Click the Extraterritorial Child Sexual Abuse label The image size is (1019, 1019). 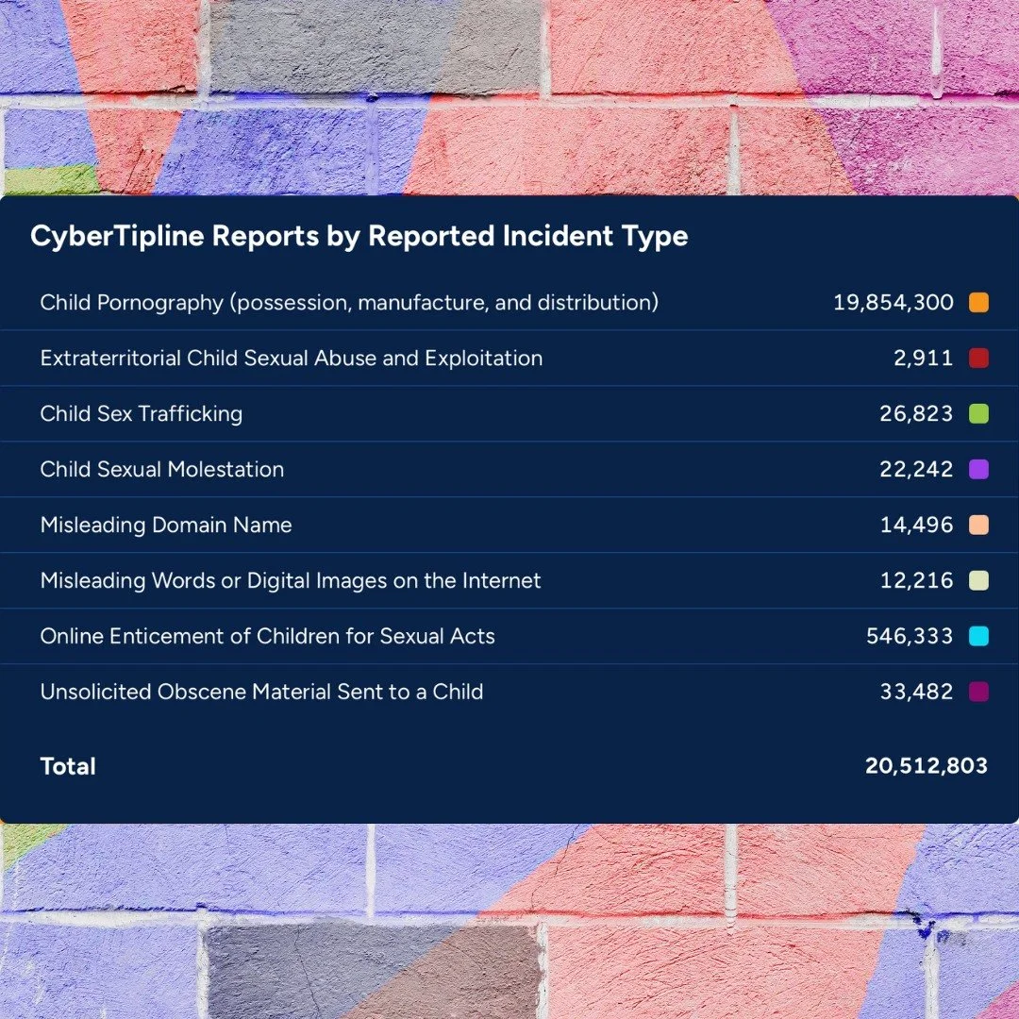(291, 358)
